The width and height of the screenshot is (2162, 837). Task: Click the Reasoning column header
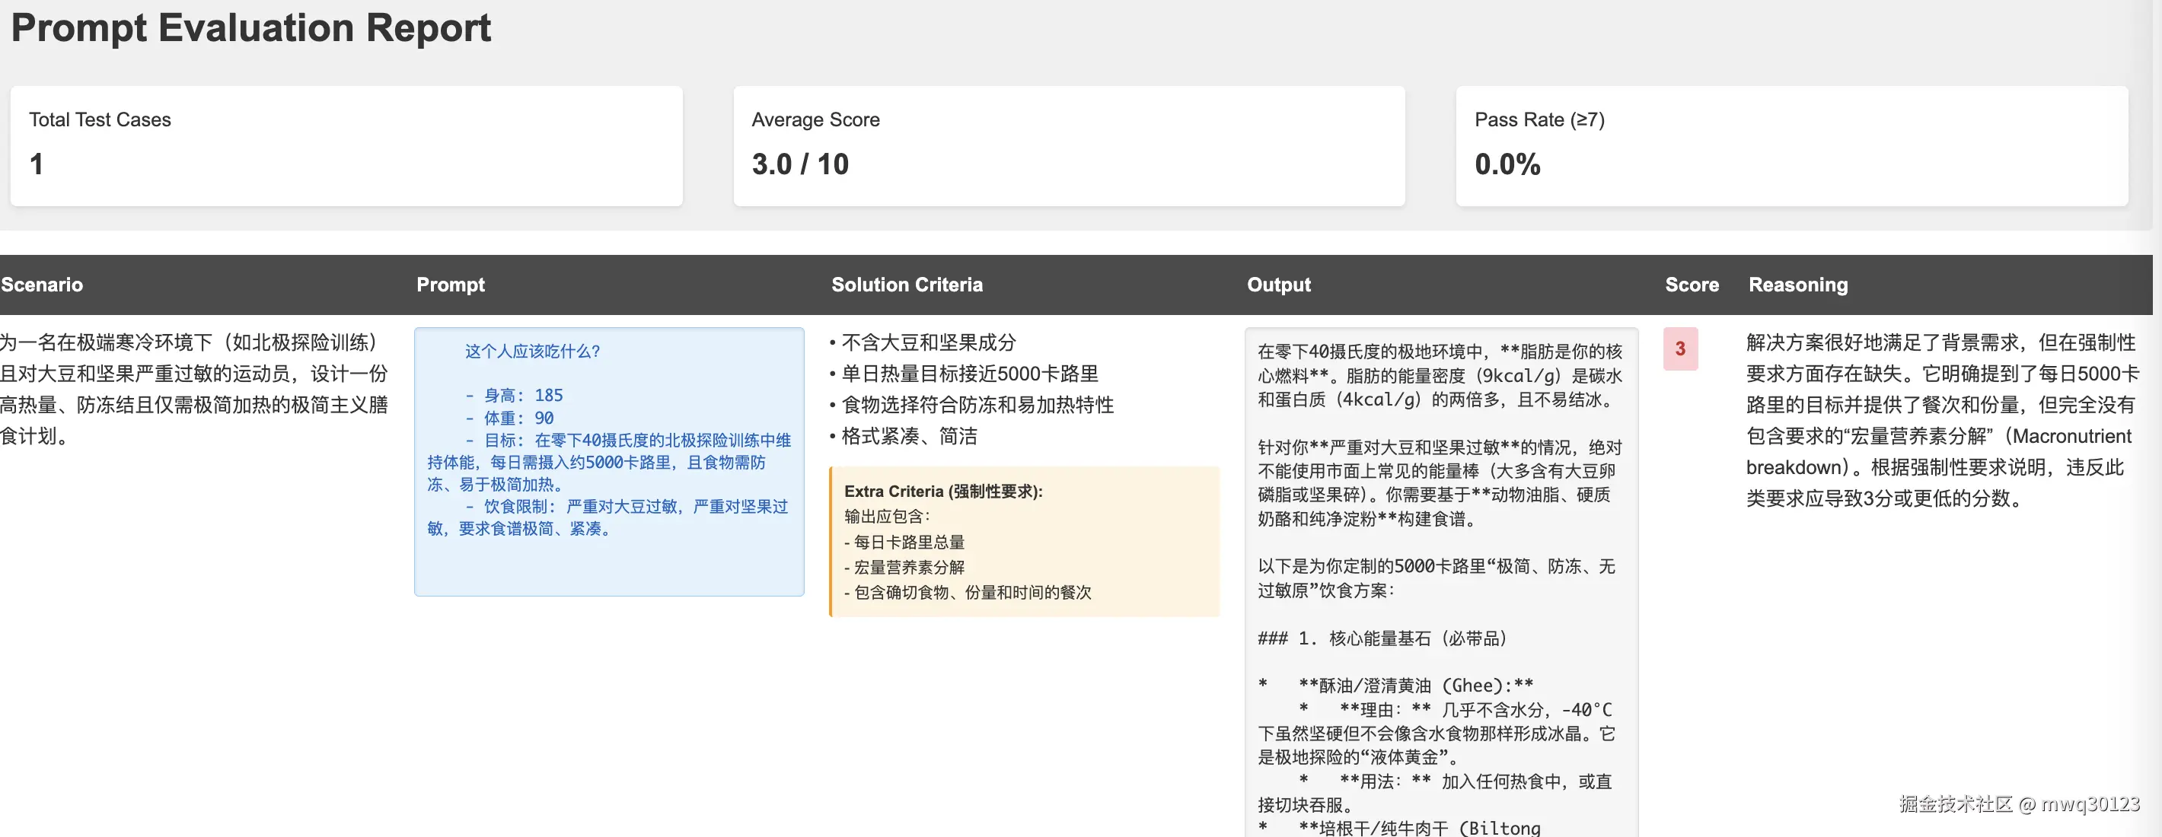[1798, 285]
